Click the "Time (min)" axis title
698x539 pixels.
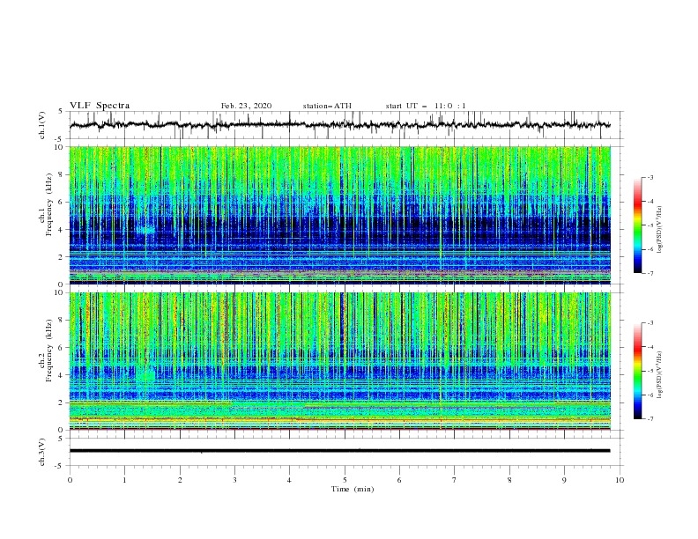click(x=353, y=489)
